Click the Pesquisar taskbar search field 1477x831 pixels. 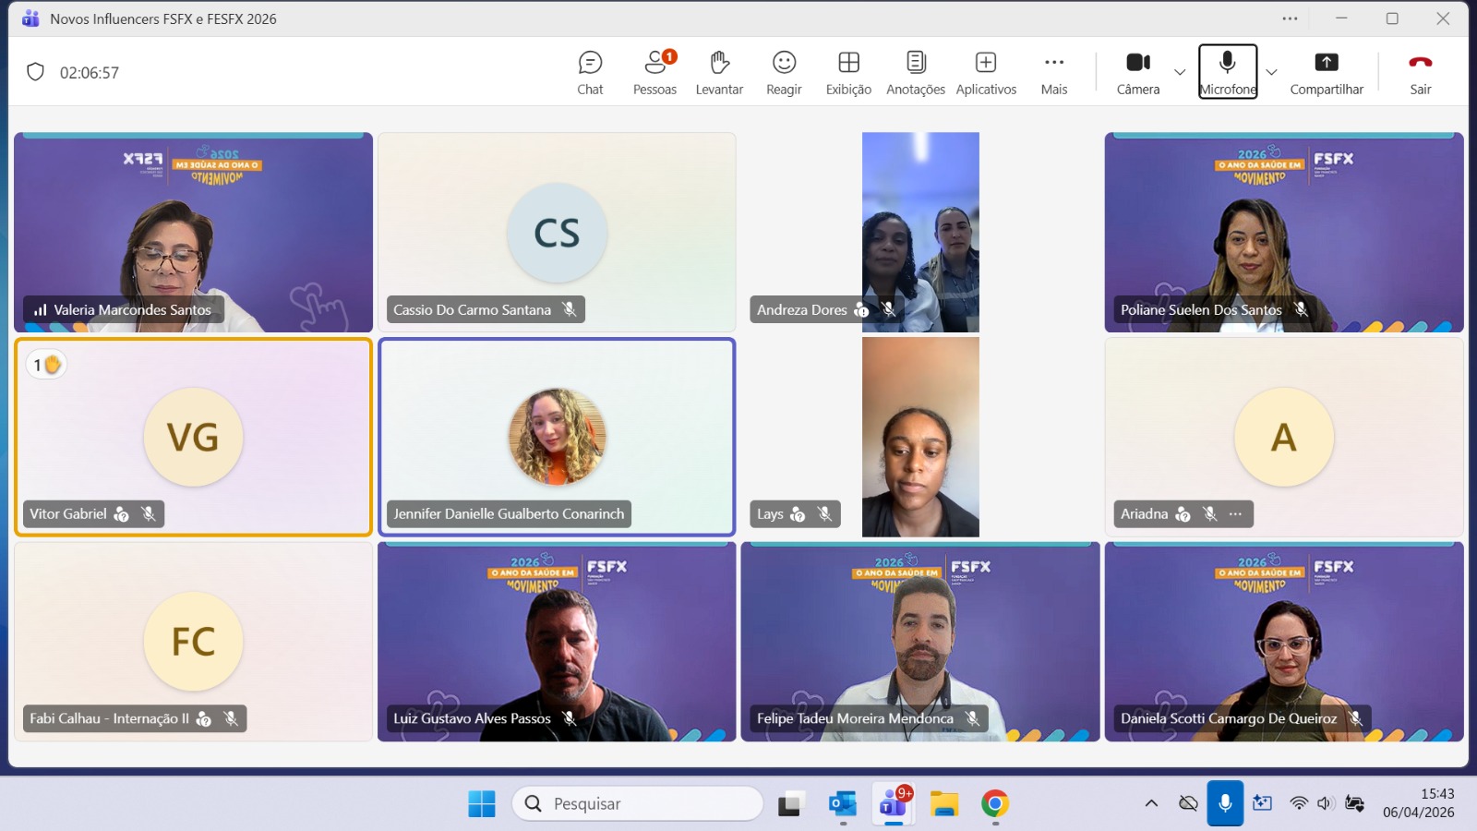click(x=637, y=803)
